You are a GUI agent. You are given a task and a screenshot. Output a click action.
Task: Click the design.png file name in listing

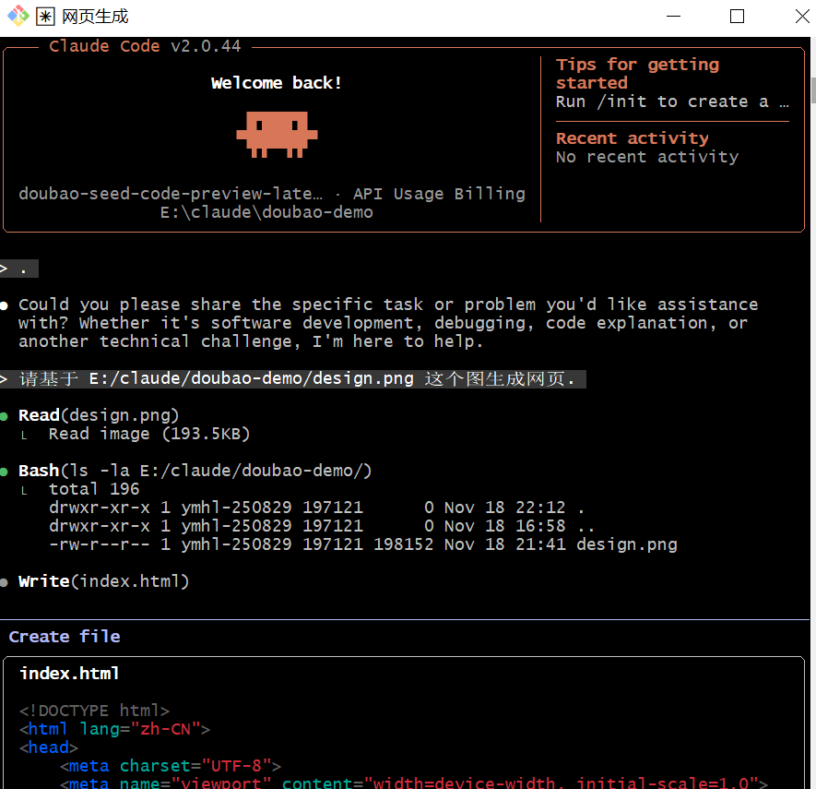point(627,544)
